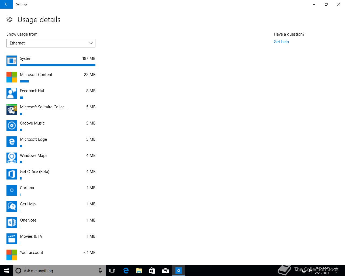Click the volume icon in system tray
Image resolution: width=345 pixels, height=276 pixels.
[x=310, y=271]
